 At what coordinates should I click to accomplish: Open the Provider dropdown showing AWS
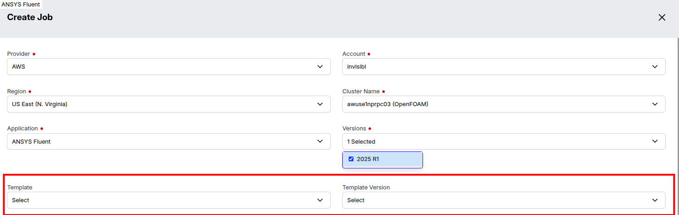click(169, 66)
